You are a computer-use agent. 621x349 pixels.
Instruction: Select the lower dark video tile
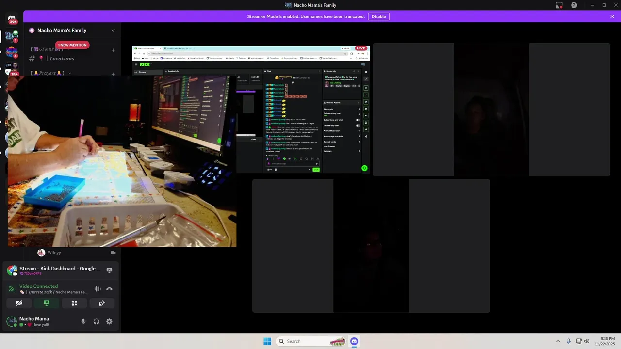tap(371, 246)
